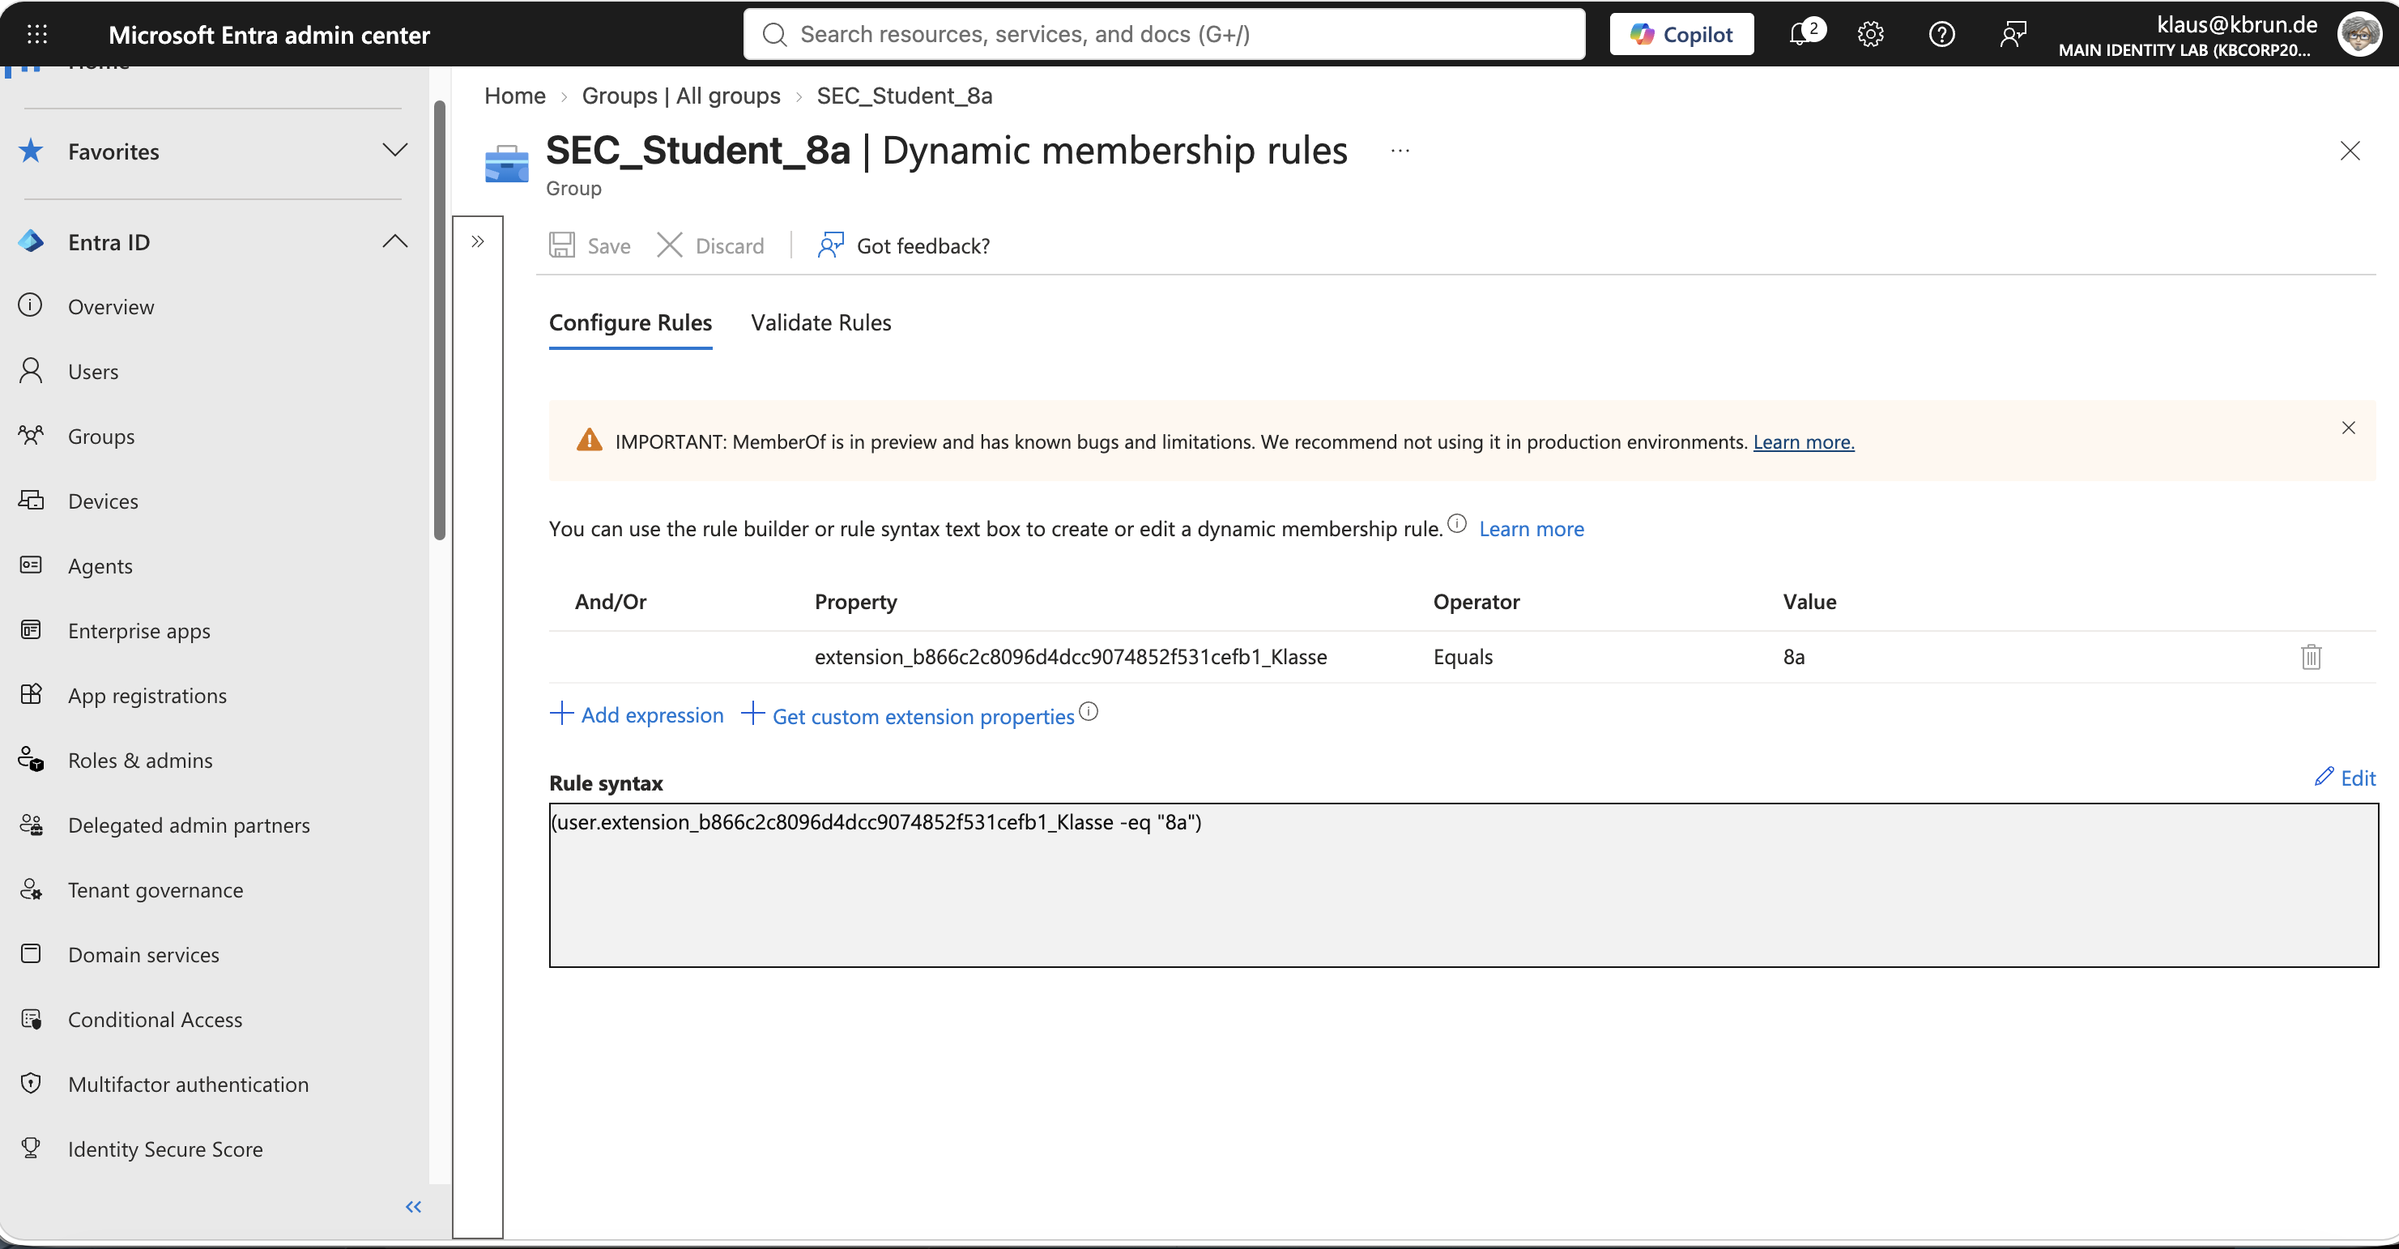Click the Favorites star icon
This screenshot has height=1249, width=2399.
pyautogui.click(x=31, y=151)
